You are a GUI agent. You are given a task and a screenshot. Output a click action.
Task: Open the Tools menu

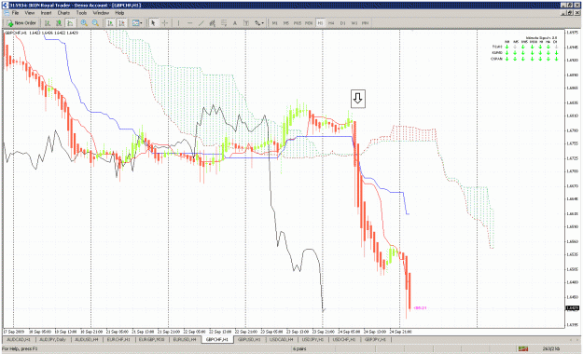[81, 13]
